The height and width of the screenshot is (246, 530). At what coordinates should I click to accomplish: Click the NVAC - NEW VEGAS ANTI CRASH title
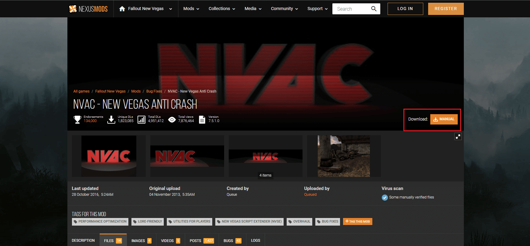(x=135, y=104)
